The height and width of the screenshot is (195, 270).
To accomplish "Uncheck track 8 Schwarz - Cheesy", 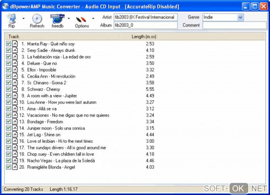I will pos(8,89).
